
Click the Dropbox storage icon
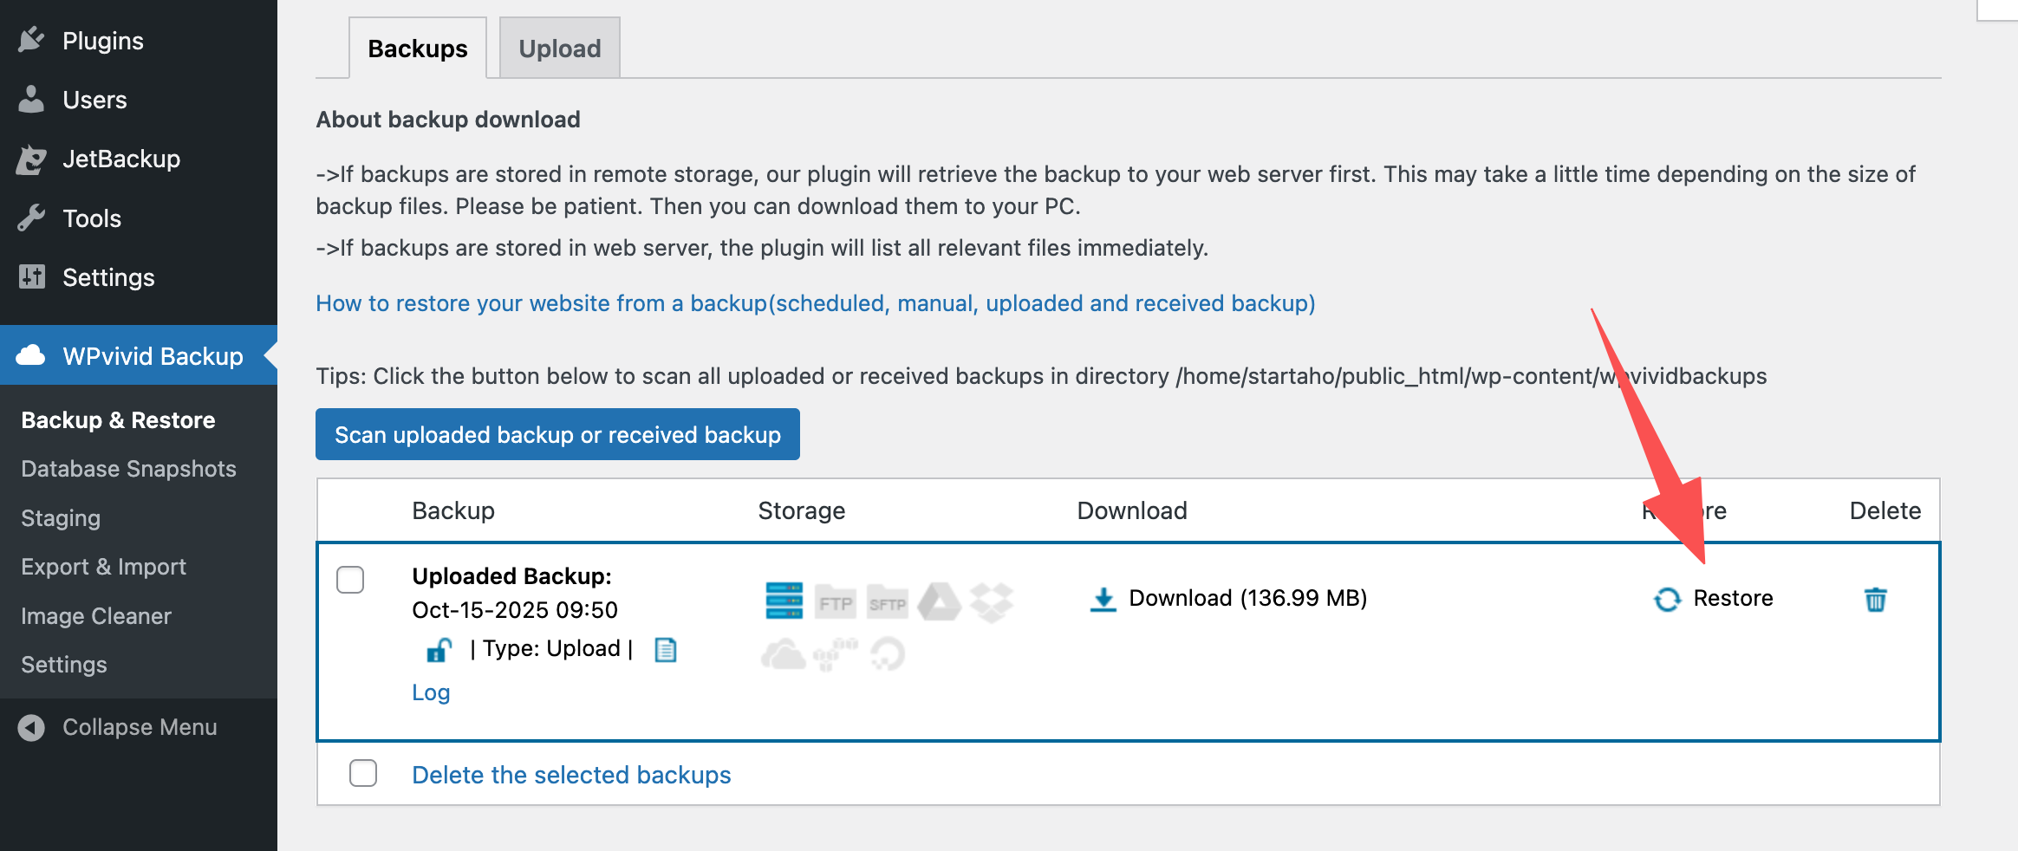[x=992, y=601]
